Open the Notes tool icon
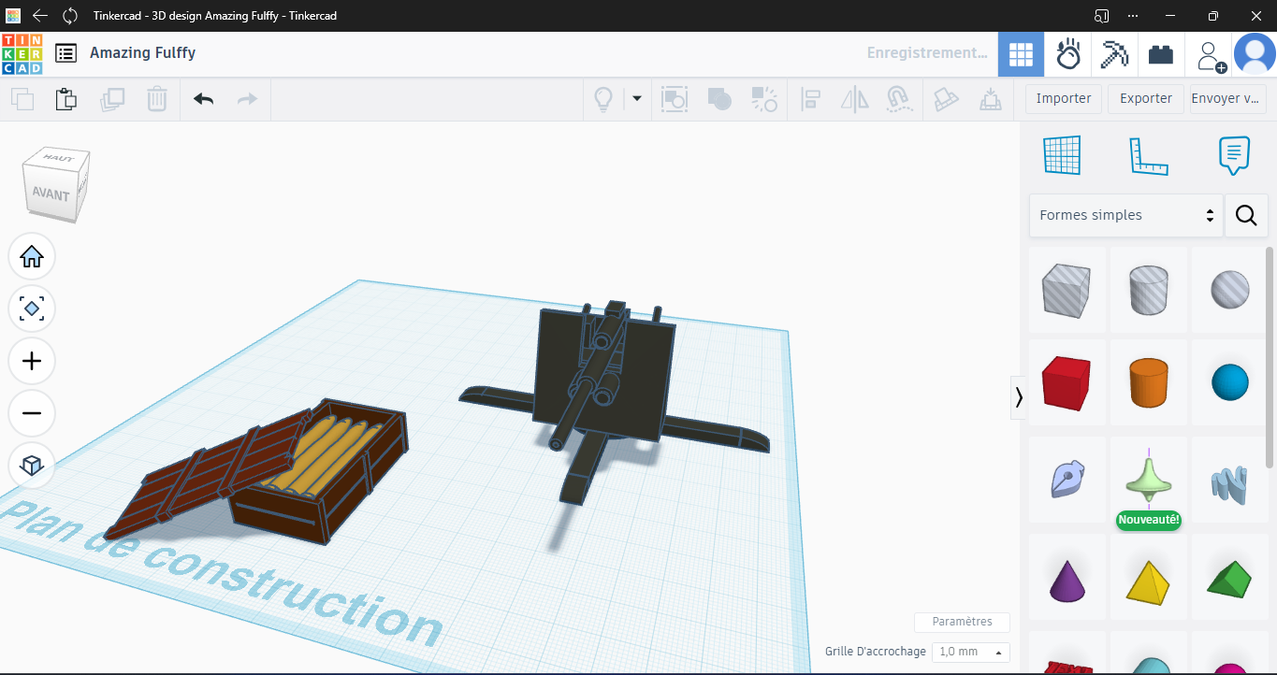 [1234, 155]
